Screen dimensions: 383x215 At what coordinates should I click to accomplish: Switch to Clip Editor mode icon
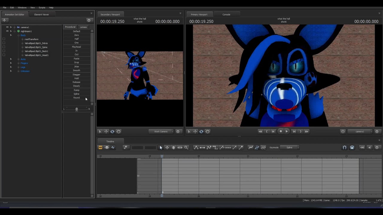click(100, 148)
